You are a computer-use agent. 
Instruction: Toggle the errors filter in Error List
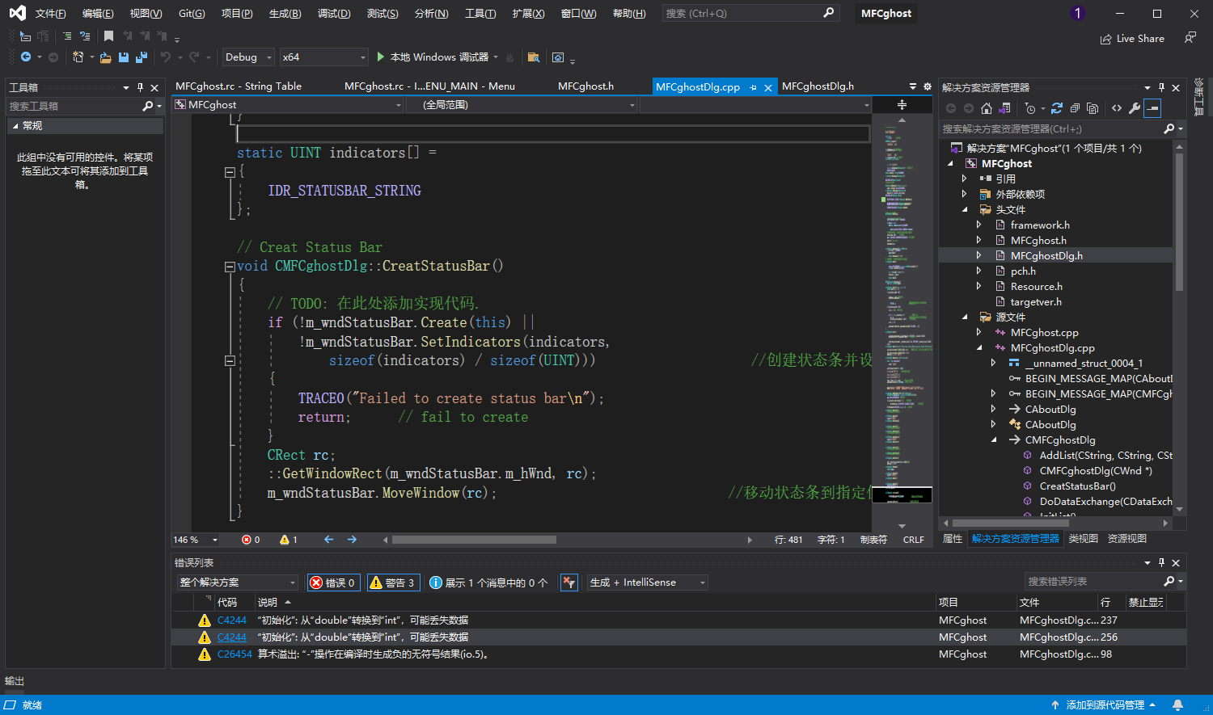pyautogui.click(x=333, y=583)
